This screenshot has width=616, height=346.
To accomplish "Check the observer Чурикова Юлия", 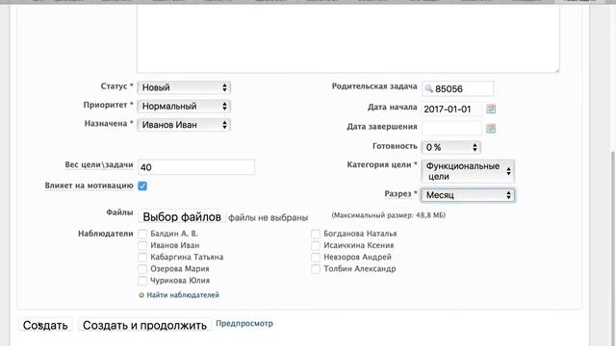I will [x=142, y=281].
